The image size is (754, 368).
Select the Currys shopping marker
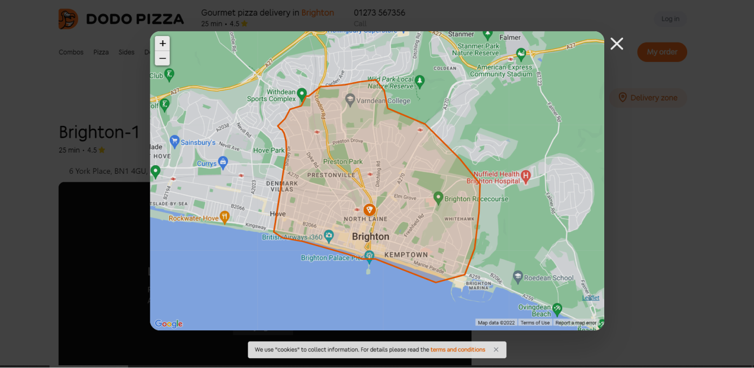coord(223,162)
